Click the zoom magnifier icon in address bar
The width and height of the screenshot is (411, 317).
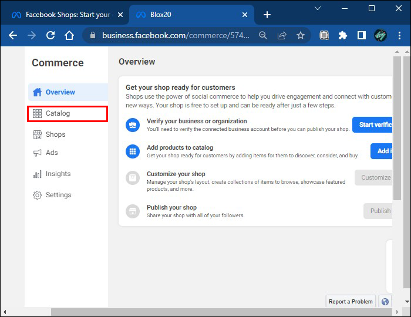pos(263,35)
